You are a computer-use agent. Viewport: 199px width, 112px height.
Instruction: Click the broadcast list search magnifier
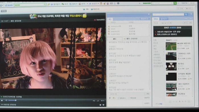click(x=186, y=14)
